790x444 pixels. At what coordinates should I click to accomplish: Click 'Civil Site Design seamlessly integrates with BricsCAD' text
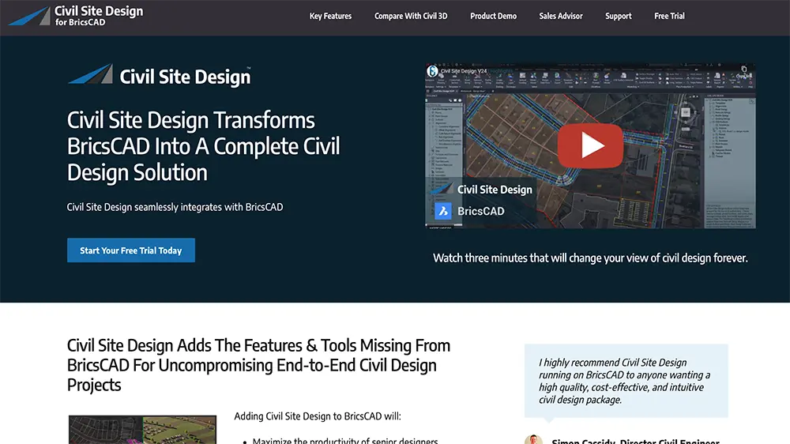pyautogui.click(x=175, y=207)
